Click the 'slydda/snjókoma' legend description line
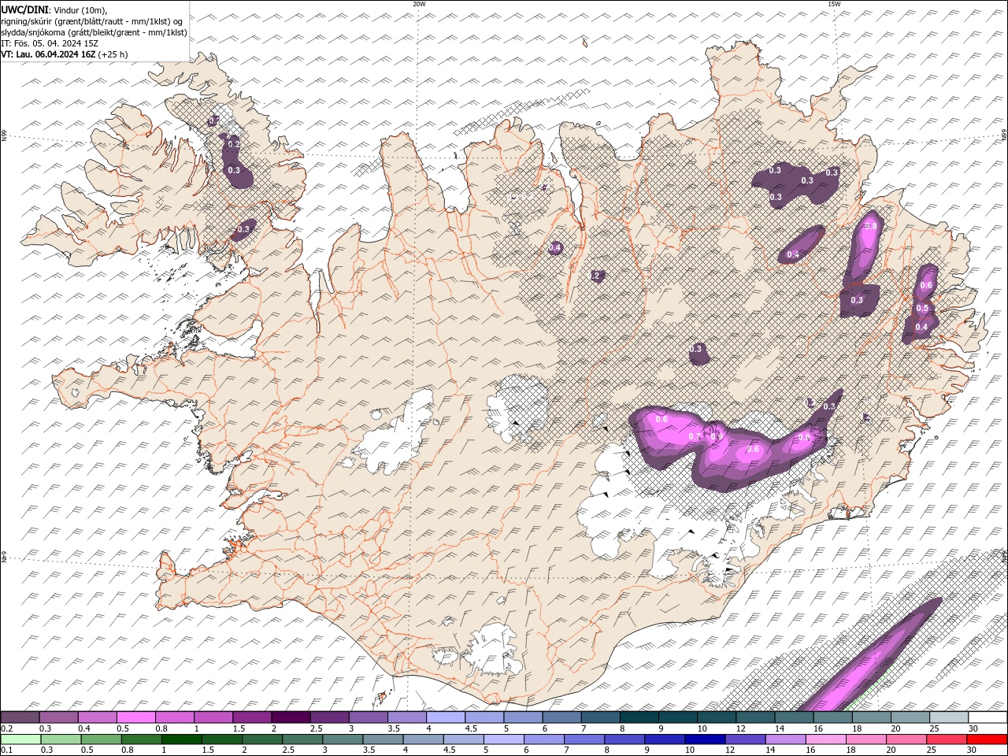The height and width of the screenshot is (756, 1008). tap(94, 32)
